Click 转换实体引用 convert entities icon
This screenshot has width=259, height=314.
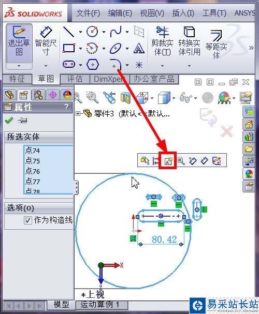[x=189, y=32]
